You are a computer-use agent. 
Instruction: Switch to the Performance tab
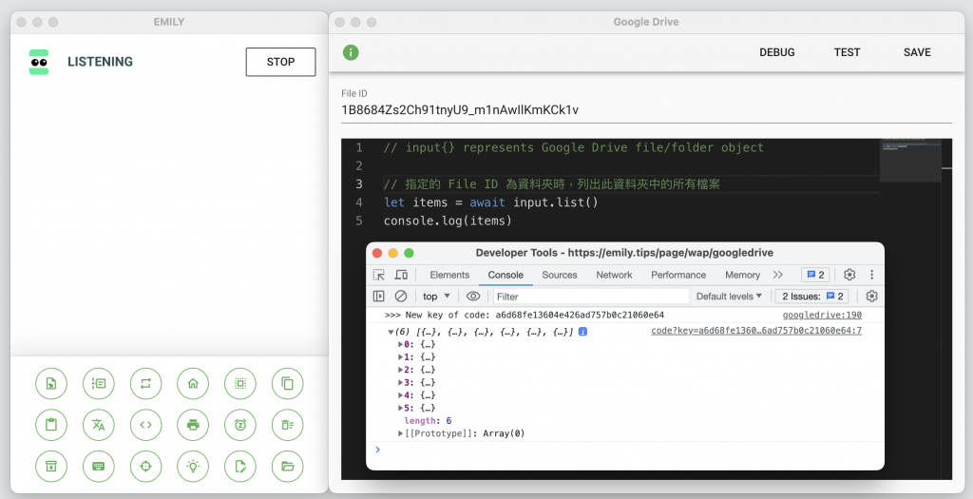[x=678, y=275]
